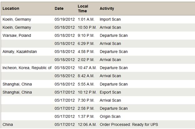Select Order Processed: Ready for UPS
This screenshot has height=129, width=195.
click(x=129, y=125)
